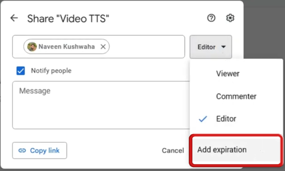Click the chain link icon in Copy link

pyautogui.click(x=22, y=150)
